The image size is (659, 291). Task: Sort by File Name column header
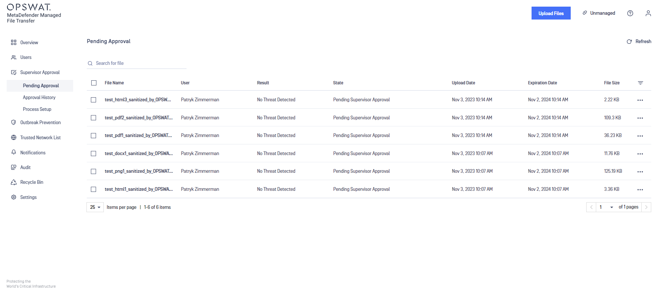tap(114, 83)
